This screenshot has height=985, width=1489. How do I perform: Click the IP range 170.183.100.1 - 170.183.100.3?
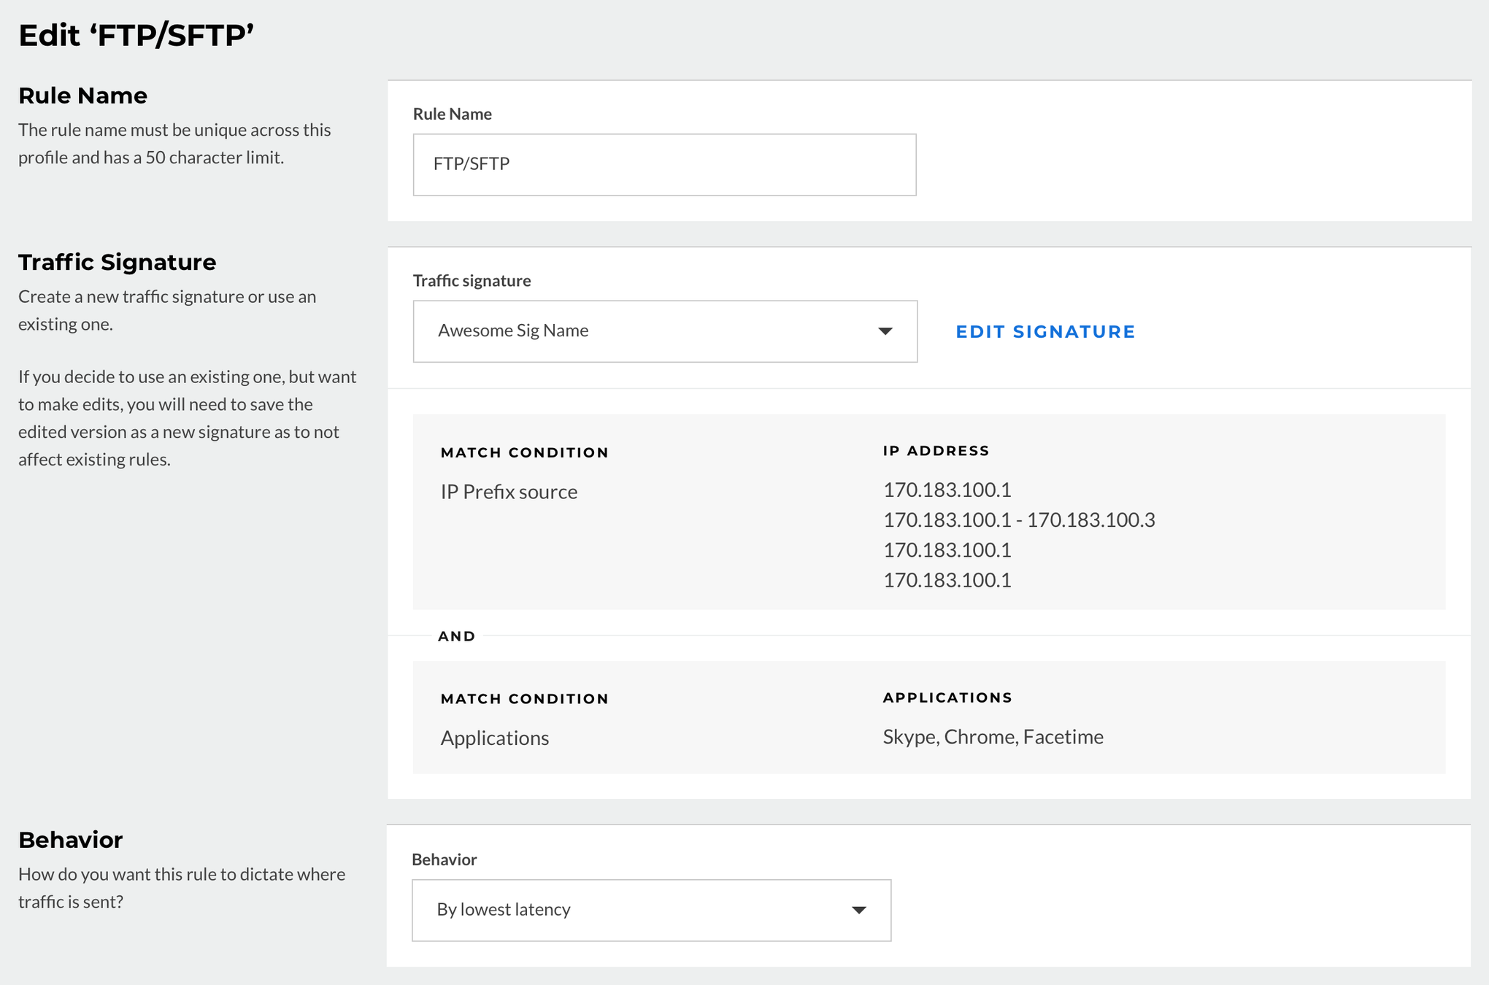coord(1018,519)
